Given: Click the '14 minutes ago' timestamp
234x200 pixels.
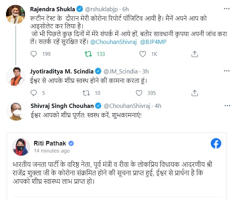Looking at the screenshot, I should click(51, 151).
